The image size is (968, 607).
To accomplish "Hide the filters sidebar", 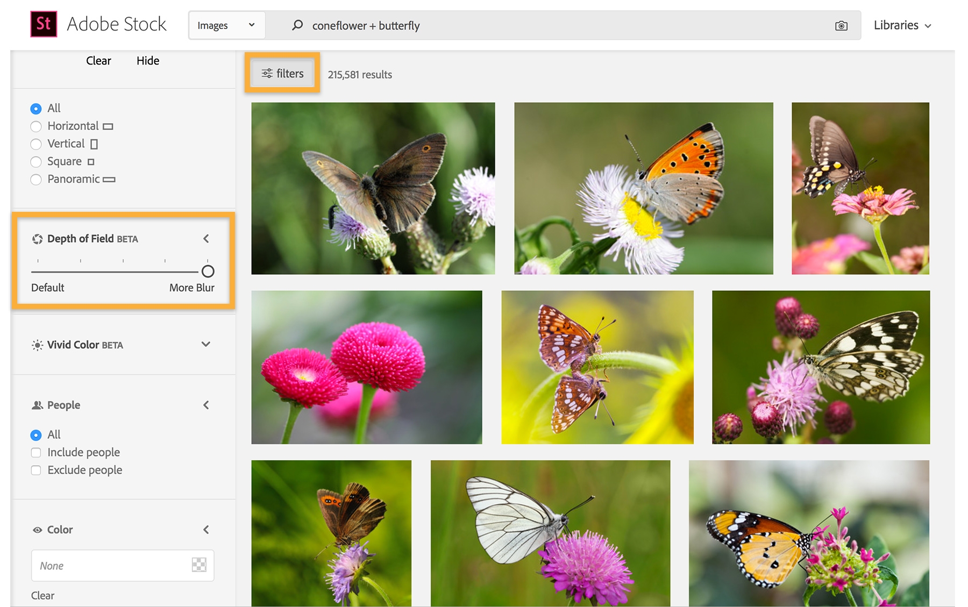I will 147,60.
